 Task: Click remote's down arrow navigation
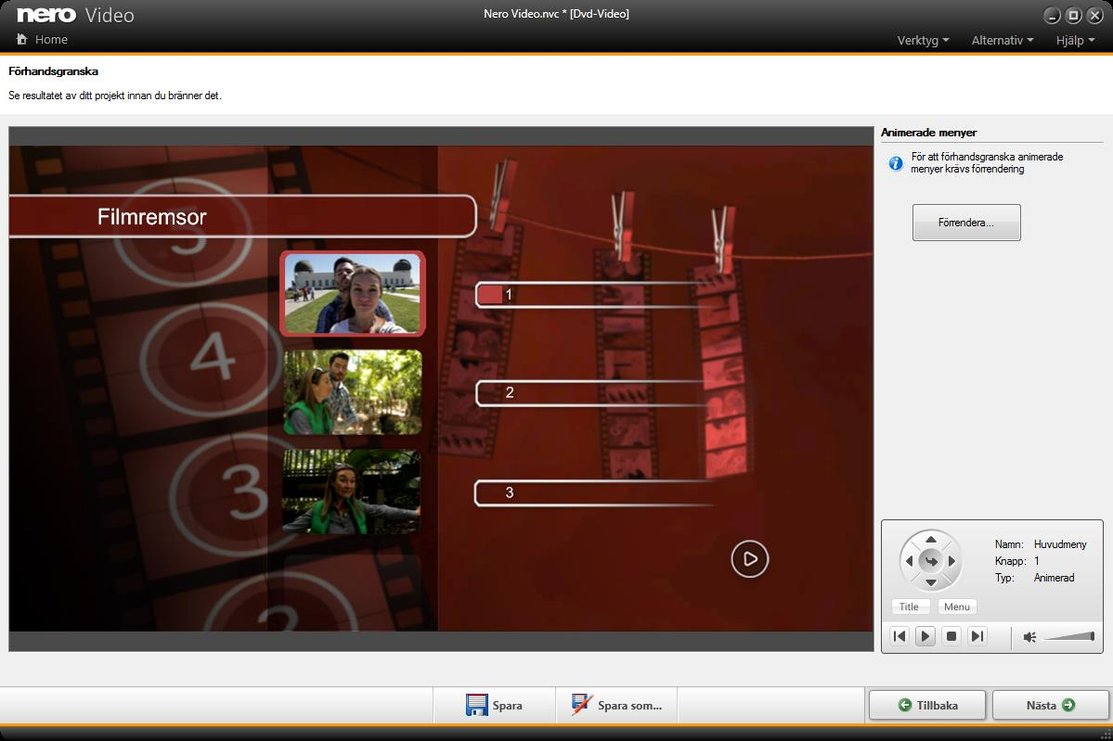930,582
